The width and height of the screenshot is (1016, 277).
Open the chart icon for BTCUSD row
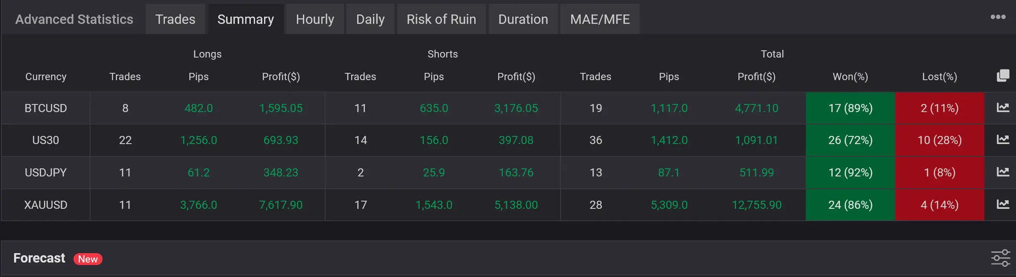coord(1003,108)
